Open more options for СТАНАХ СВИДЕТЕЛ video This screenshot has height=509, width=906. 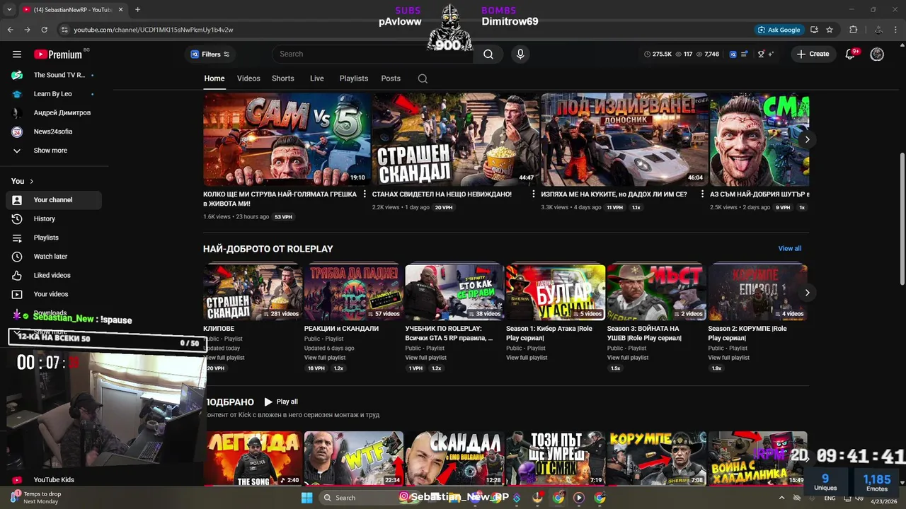pyautogui.click(x=534, y=194)
